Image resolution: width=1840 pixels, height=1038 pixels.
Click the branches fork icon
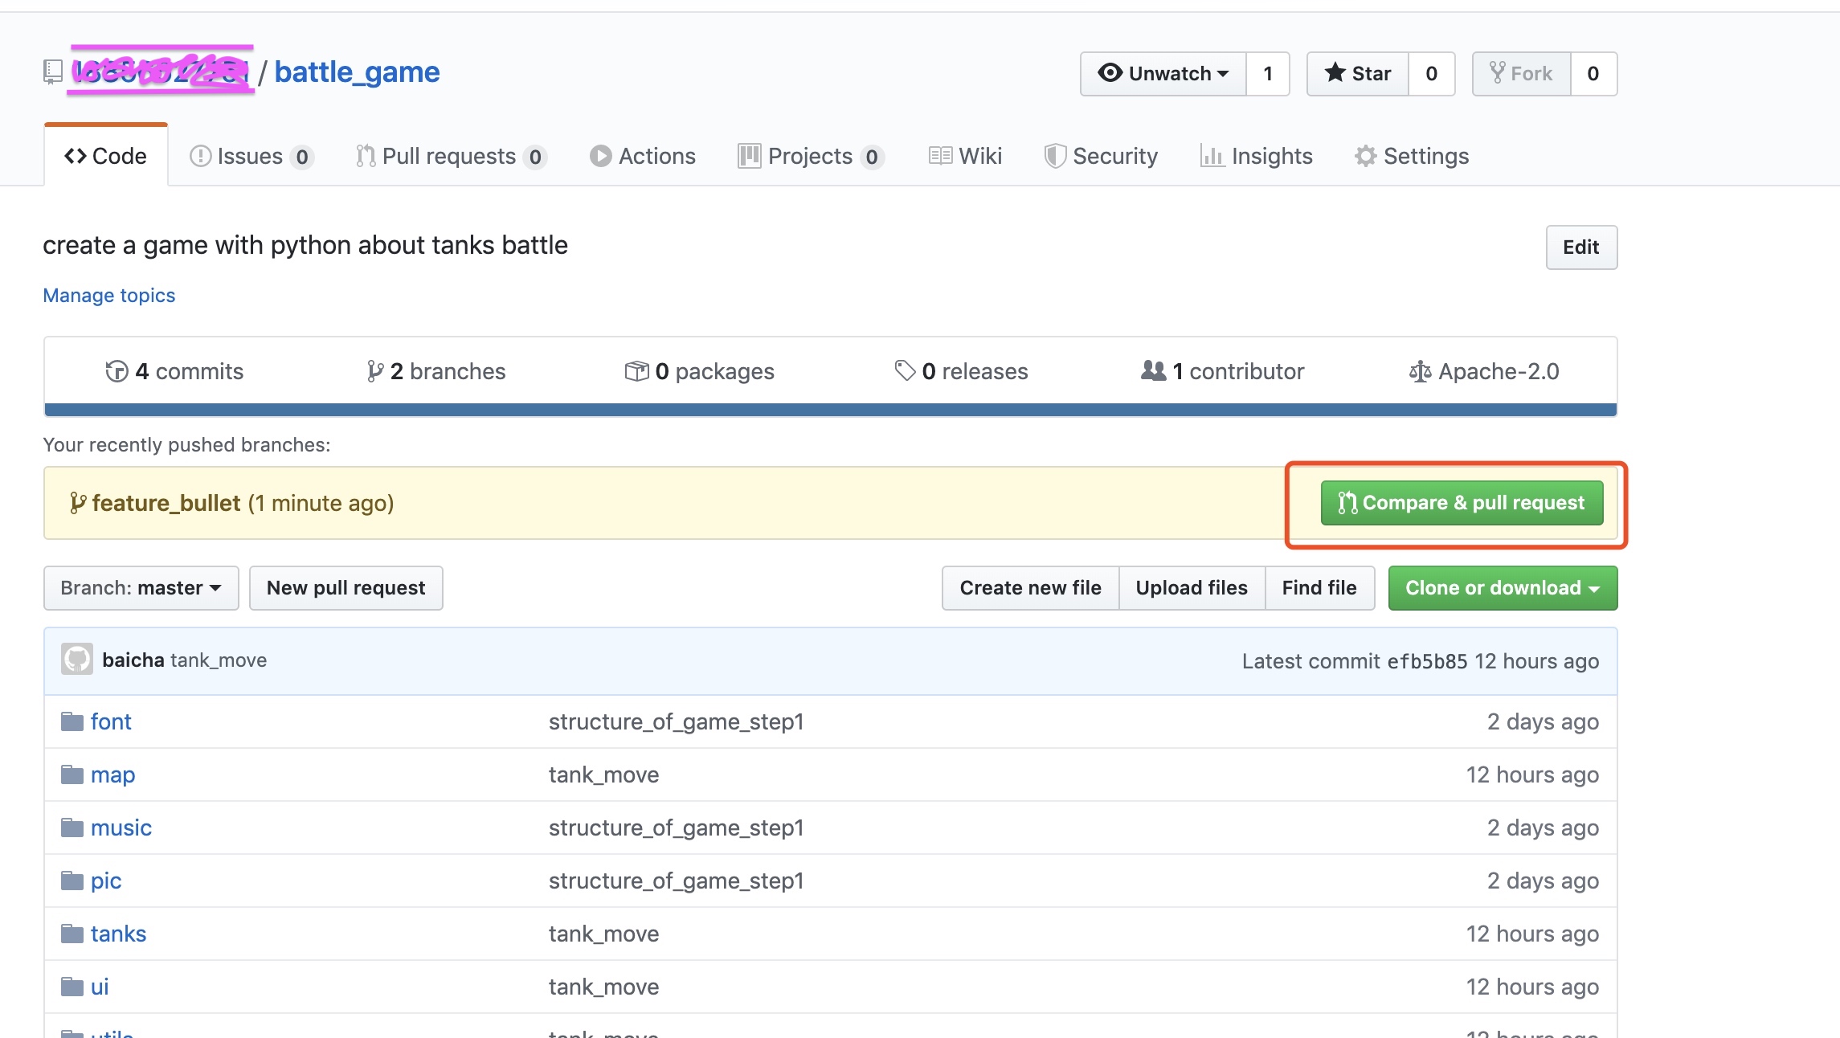pyautogui.click(x=374, y=371)
